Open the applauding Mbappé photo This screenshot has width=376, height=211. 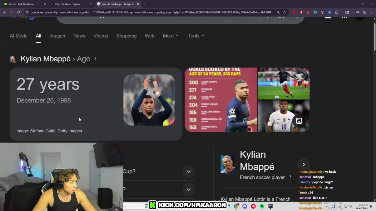(x=149, y=100)
